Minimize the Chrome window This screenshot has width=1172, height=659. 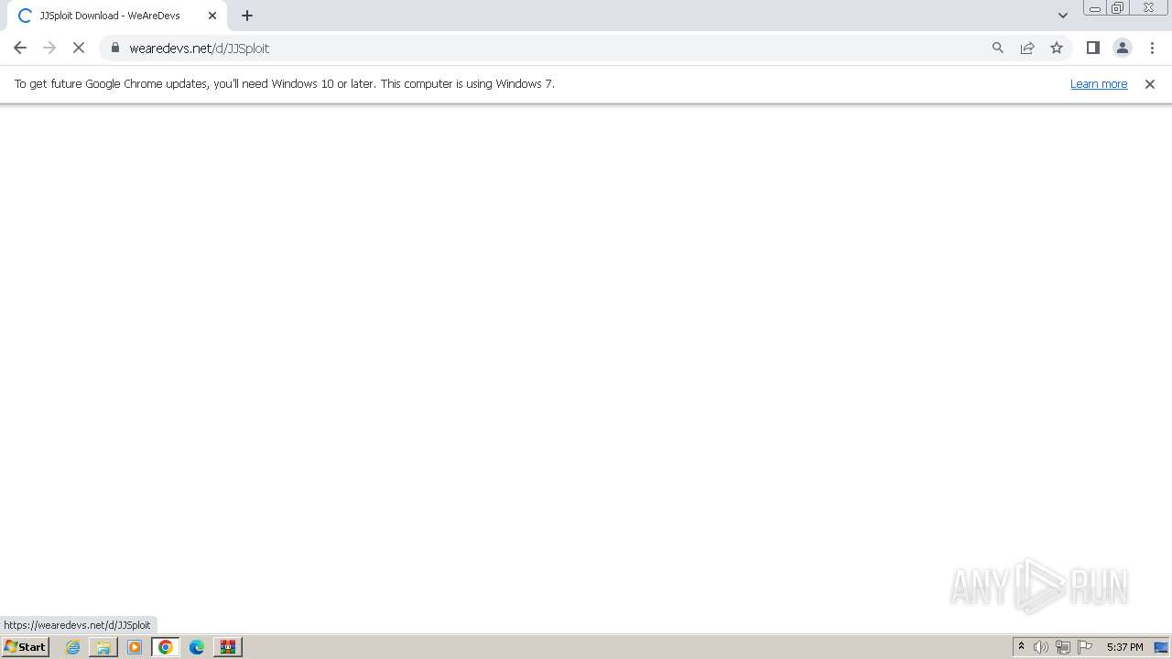1095,8
